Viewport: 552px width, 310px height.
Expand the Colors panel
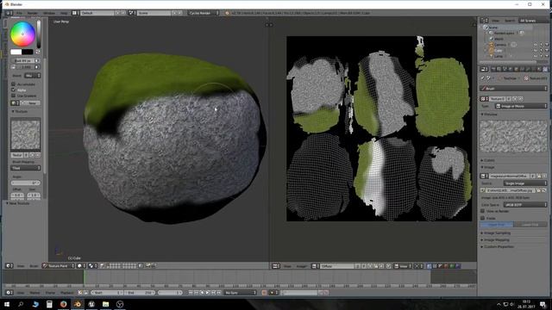click(x=488, y=160)
